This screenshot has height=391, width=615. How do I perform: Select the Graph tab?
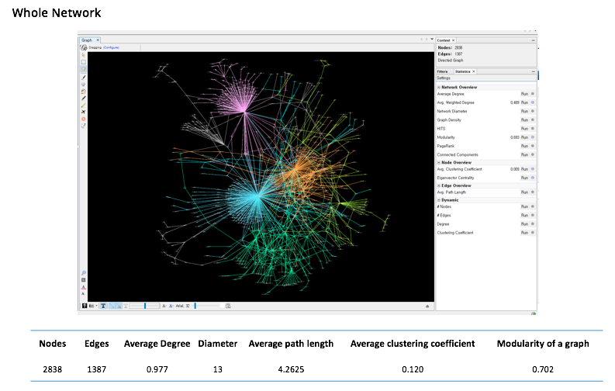pyautogui.click(x=87, y=39)
